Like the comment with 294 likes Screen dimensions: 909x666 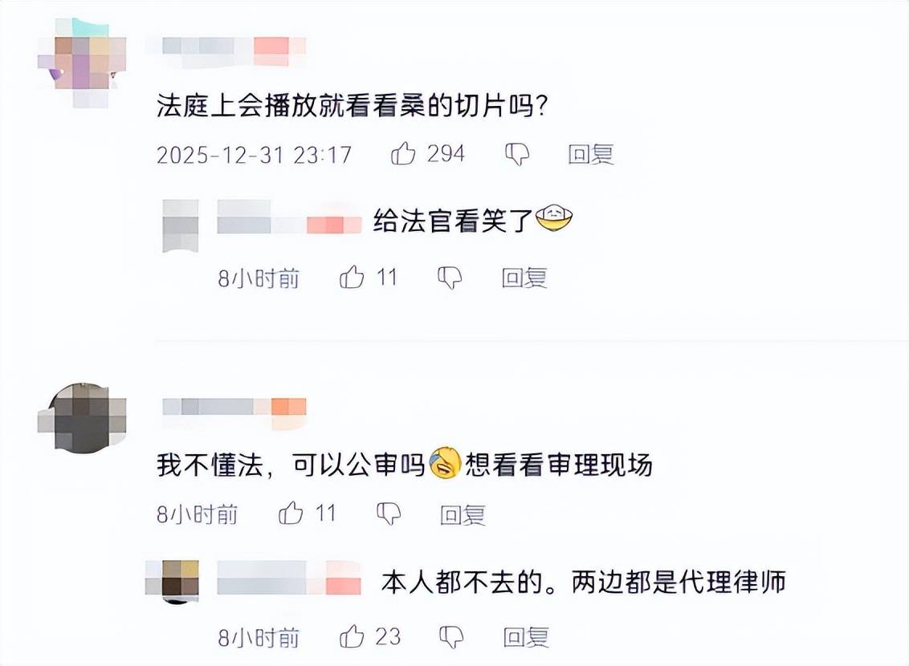click(403, 153)
